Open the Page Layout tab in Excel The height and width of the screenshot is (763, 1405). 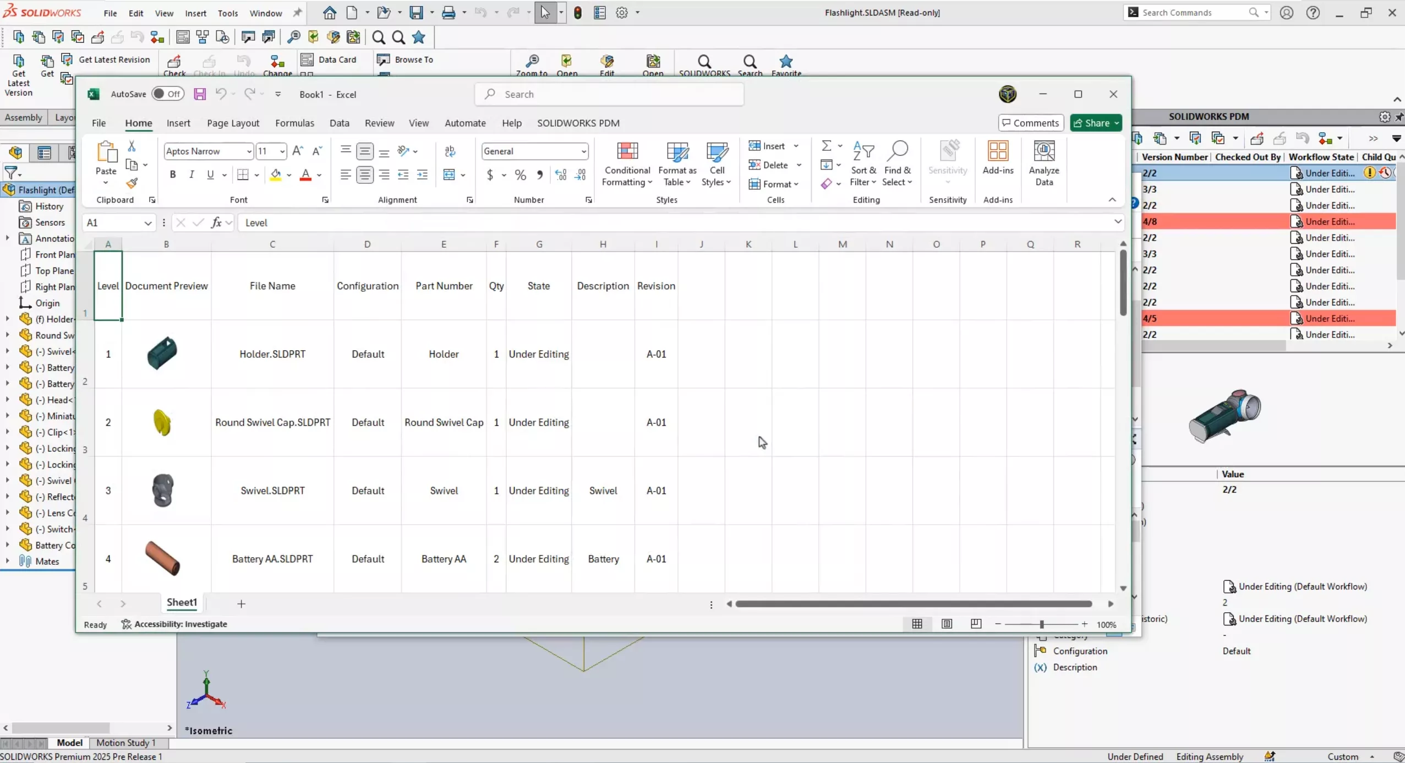pyautogui.click(x=233, y=123)
